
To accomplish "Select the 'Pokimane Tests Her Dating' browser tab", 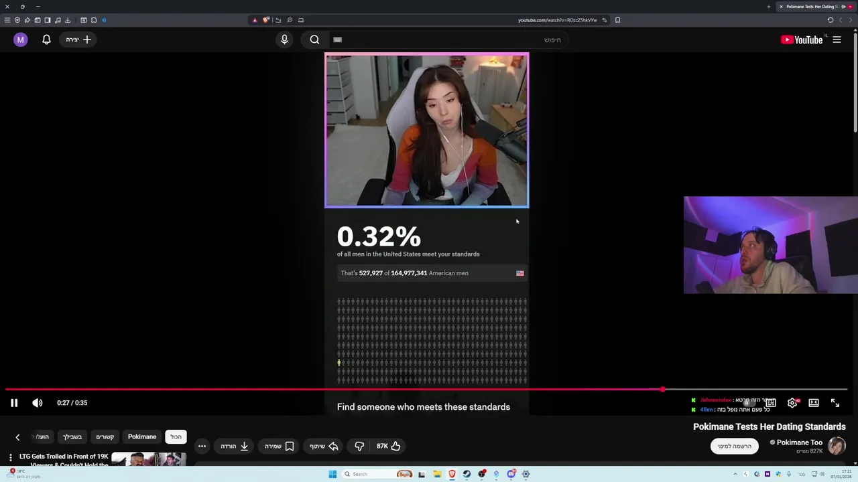I will point(816,7).
